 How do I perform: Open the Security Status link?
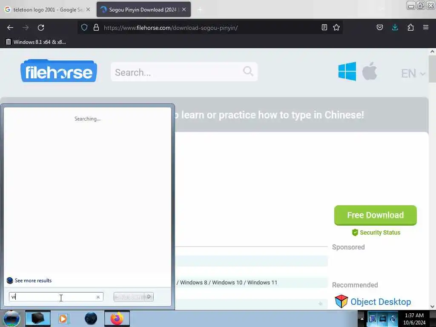click(376, 232)
